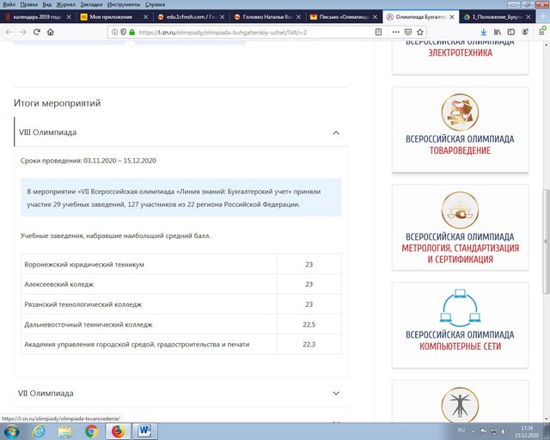Open the browser home page
The image size is (550, 440).
click(x=51, y=32)
